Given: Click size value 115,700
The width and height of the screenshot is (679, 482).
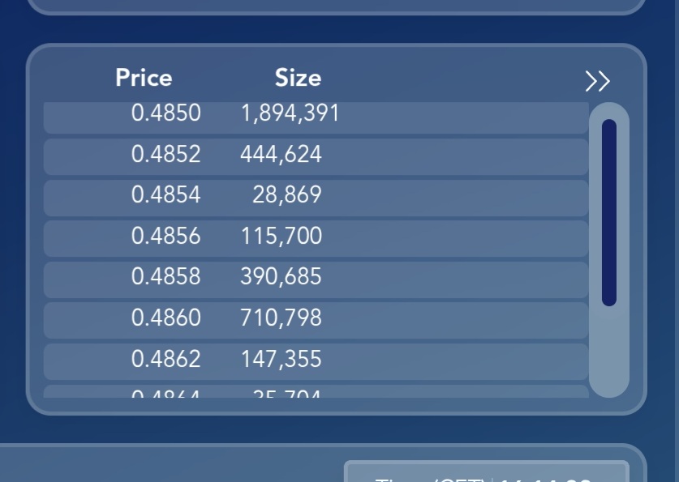Looking at the screenshot, I should (281, 236).
